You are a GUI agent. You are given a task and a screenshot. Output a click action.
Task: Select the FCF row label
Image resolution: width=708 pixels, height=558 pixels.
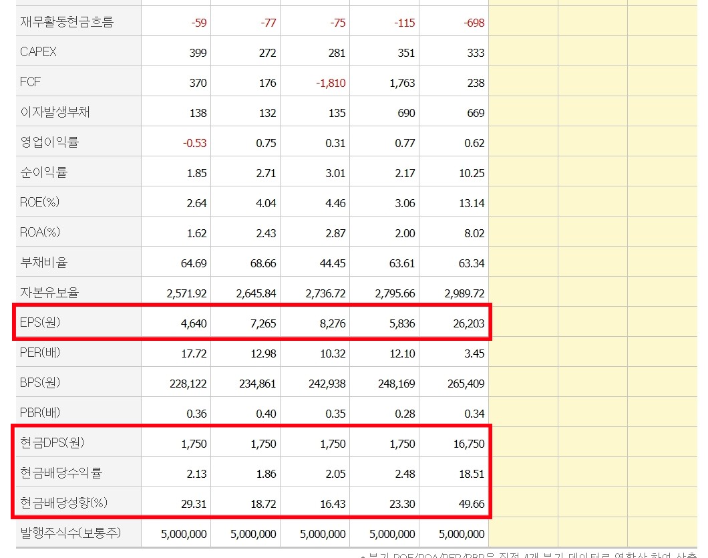[x=30, y=82]
